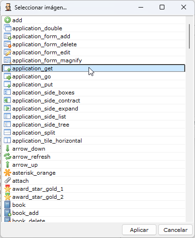Click the orange asterisk icon

click(x=8, y=173)
